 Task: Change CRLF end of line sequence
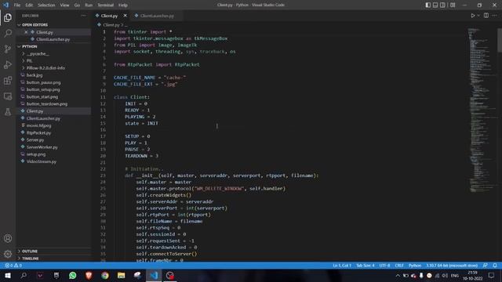pyautogui.click(x=399, y=266)
